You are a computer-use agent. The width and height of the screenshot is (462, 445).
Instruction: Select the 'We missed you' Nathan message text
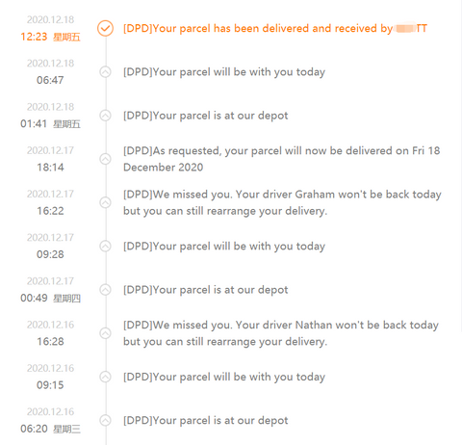281,333
